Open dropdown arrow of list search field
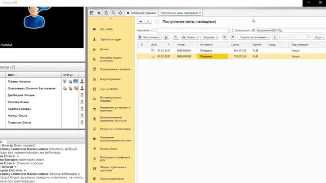The width and height of the screenshot is (326, 183). click(309, 37)
